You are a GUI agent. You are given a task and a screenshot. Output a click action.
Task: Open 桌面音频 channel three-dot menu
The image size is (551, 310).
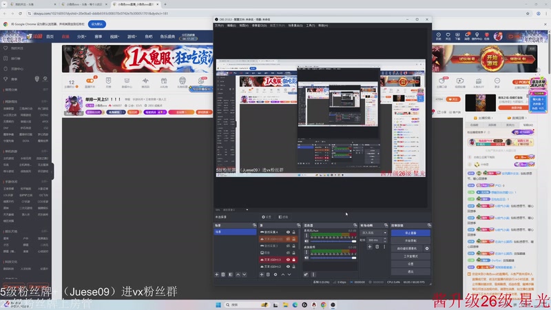306,252
